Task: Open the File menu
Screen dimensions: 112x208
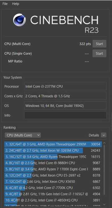Action: point(5,4)
